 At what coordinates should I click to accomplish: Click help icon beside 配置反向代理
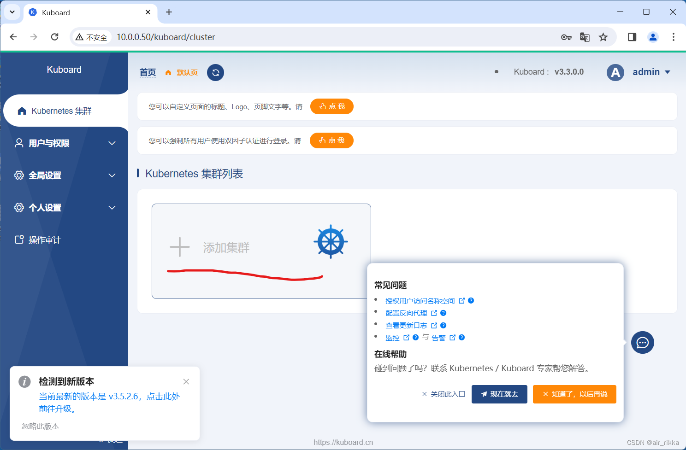(x=443, y=313)
